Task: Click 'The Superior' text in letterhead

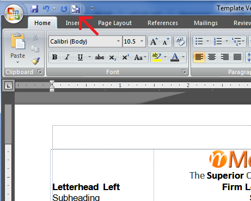Action: (x=217, y=175)
